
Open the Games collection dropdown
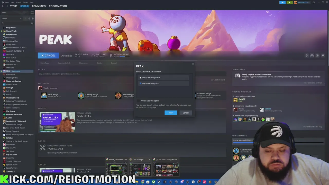click(x=12, y=18)
